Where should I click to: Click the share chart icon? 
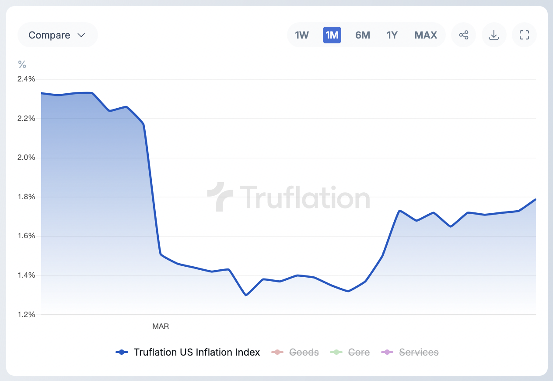[464, 35]
